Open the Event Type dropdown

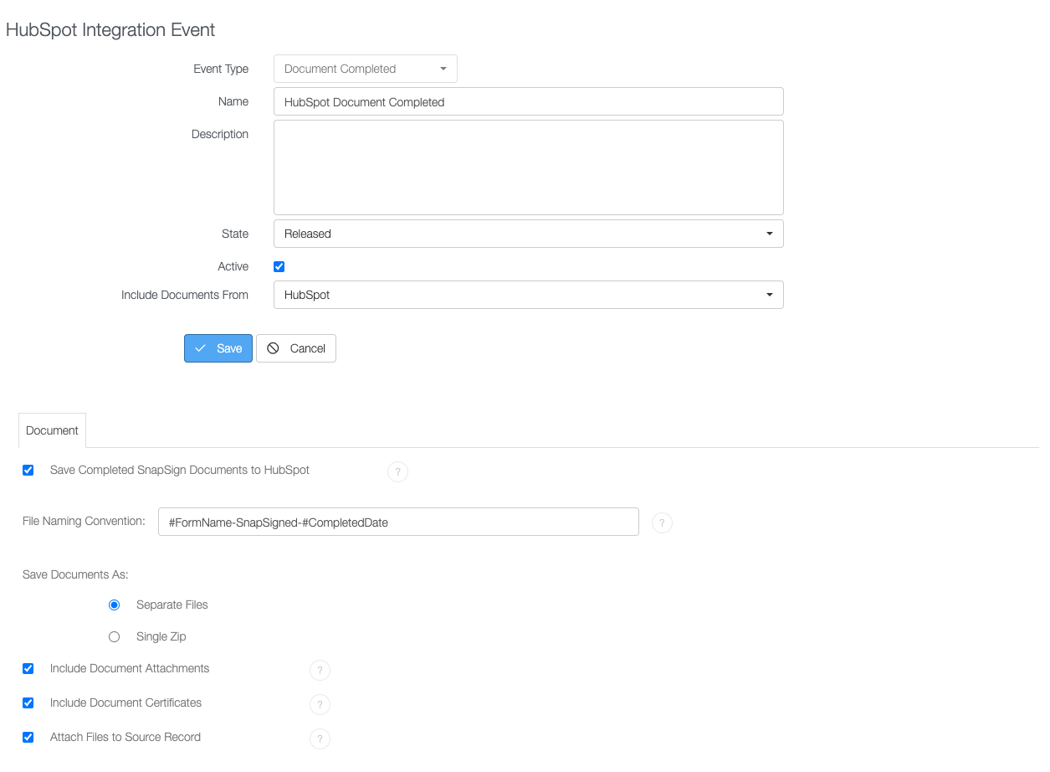(x=366, y=69)
